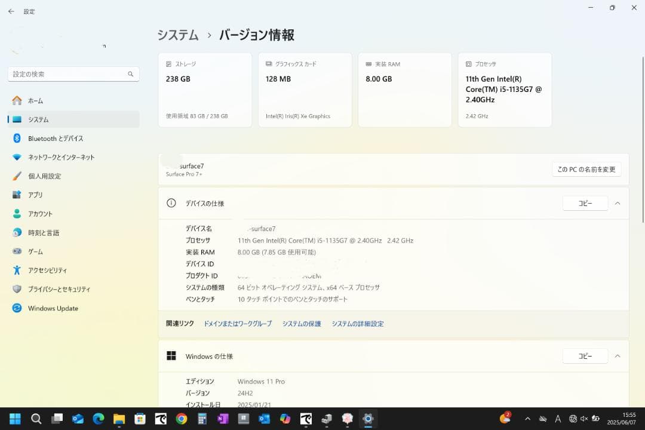
Task: Collapse the Windows の仕様 section
Action: click(618, 356)
